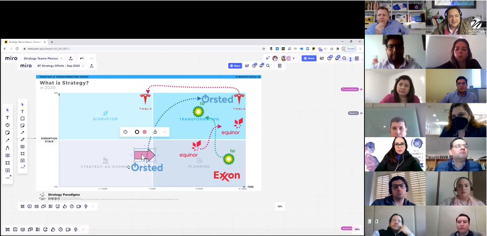
Task: Open notifications bell in top-right toolbar
Action: pos(337,59)
